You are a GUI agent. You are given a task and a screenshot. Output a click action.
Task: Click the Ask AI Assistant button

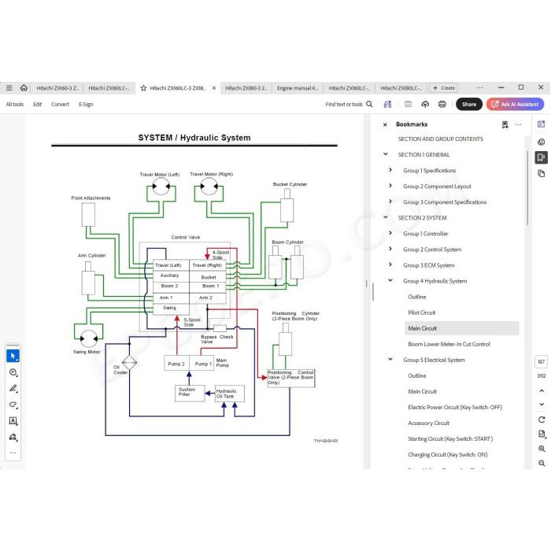coord(515,104)
